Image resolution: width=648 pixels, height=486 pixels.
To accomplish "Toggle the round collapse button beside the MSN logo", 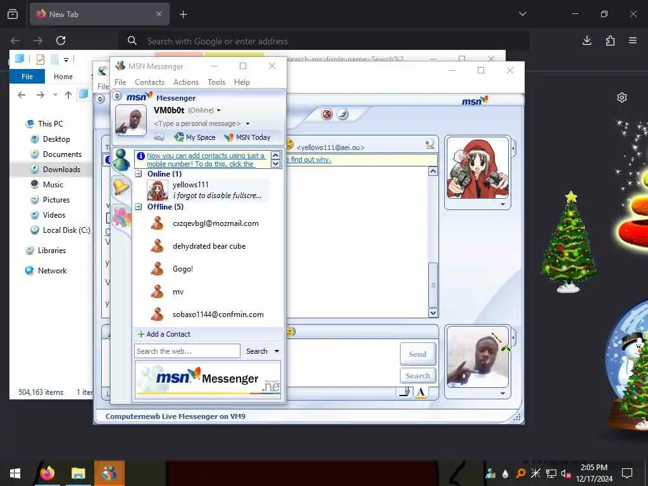I will [x=117, y=96].
